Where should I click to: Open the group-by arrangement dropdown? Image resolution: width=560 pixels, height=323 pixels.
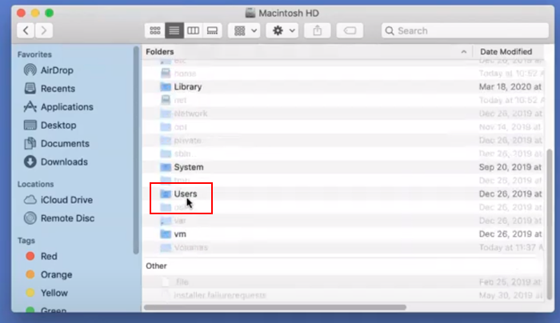(245, 30)
